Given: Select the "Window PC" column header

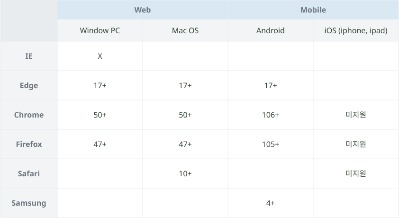Looking at the screenshot, I should (x=100, y=31).
